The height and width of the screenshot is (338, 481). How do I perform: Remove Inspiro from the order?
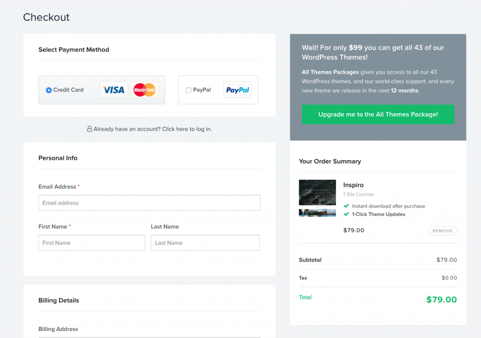[x=442, y=231]
